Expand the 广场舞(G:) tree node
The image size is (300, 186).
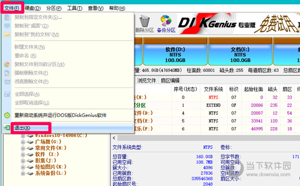[x=23, y=142]
